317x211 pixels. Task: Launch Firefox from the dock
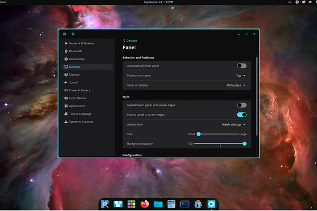(x=145, y=204)
